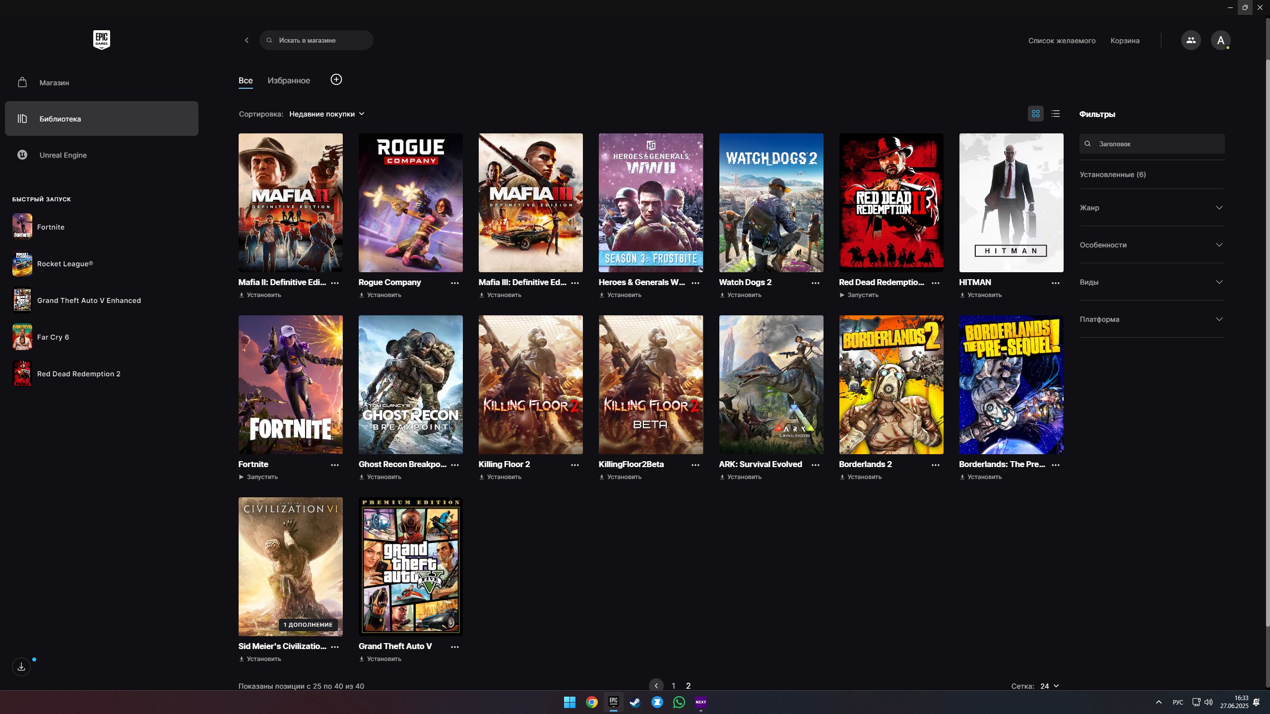
Task: Open the Watch Dogs 2 cover thumbnail
Action: (x=771, y=203)
